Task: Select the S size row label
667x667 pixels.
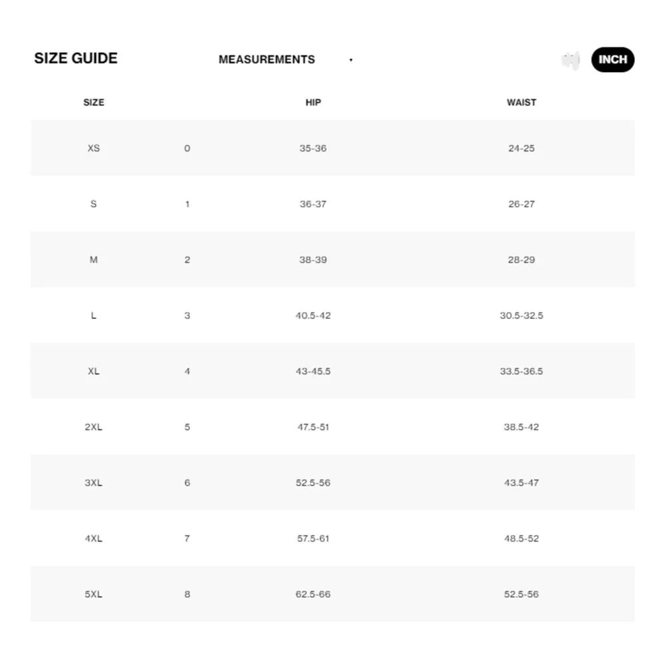Action: pos(93,203)
